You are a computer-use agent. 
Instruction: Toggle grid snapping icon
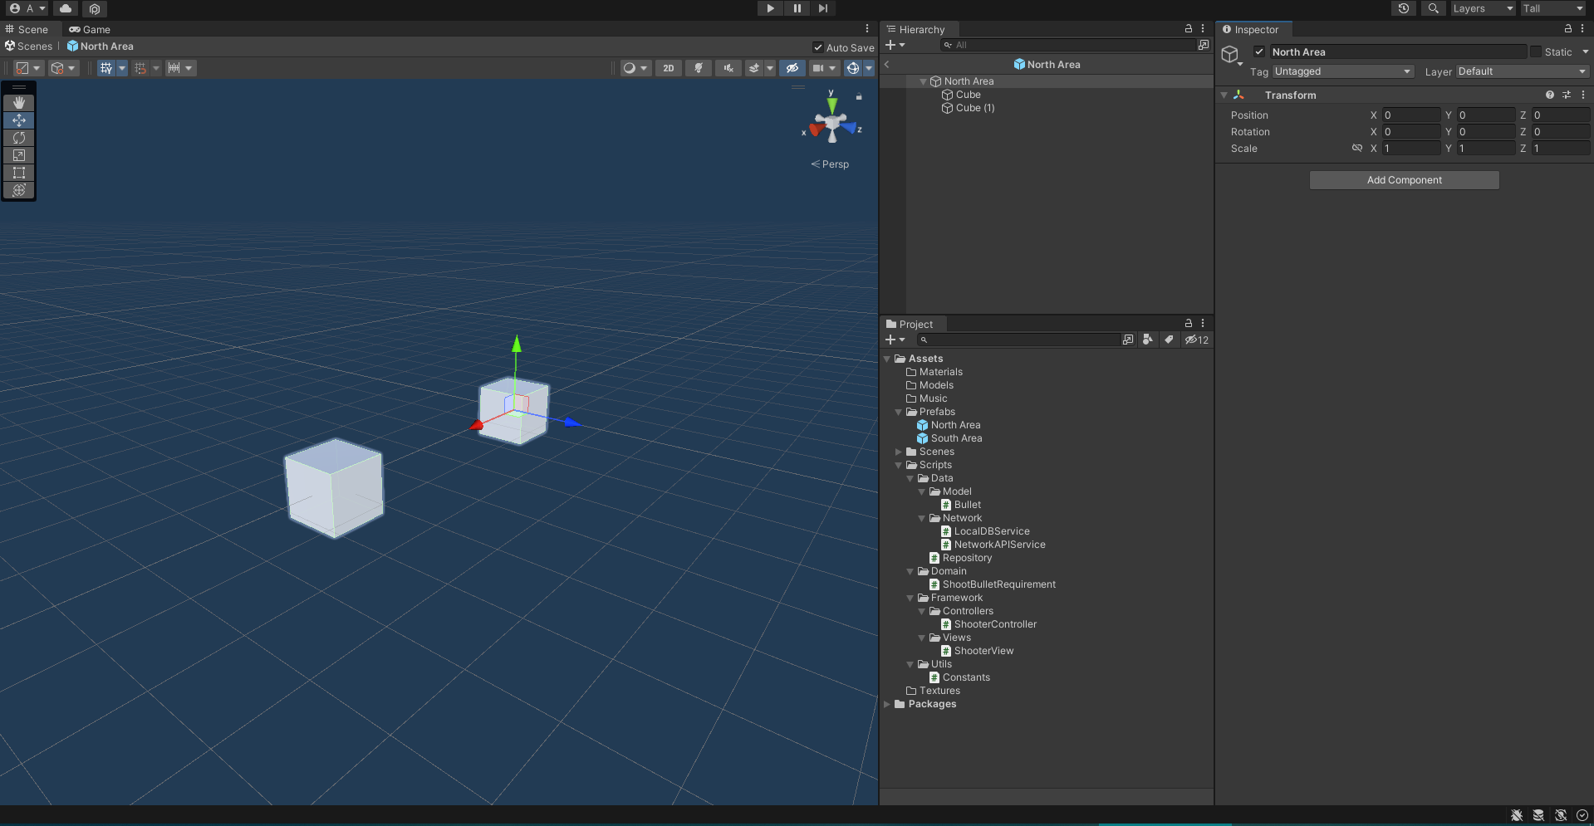coord(140,68)
